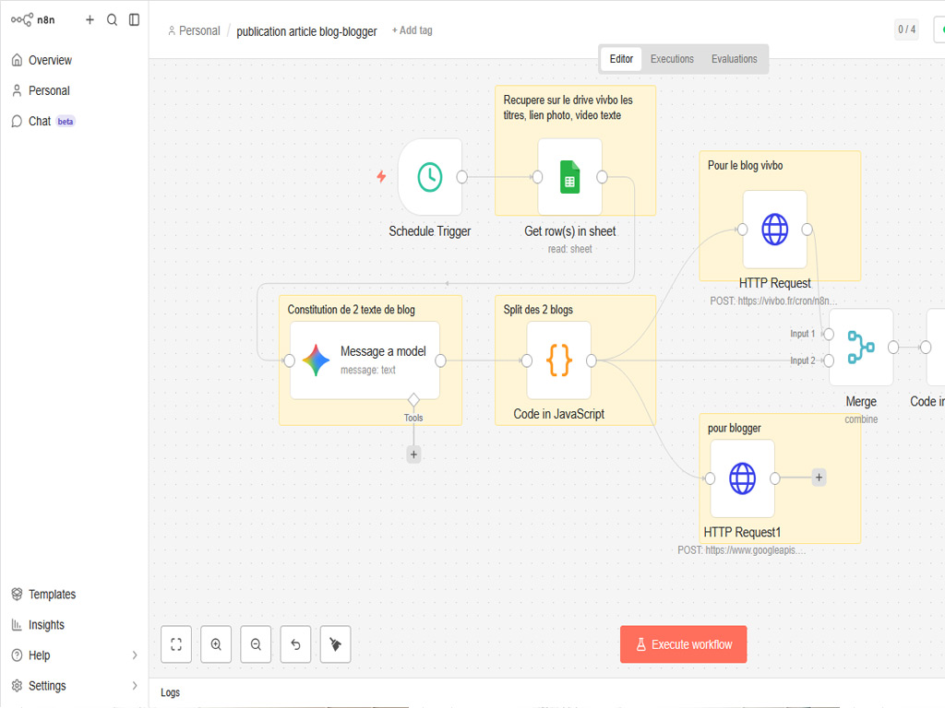
Task: Click the Execute workflow button
Action: [x=683, y=643]
